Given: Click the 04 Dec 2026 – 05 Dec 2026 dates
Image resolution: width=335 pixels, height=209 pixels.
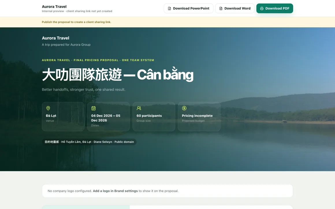Looking at the screenshot, I should (106, 118).
